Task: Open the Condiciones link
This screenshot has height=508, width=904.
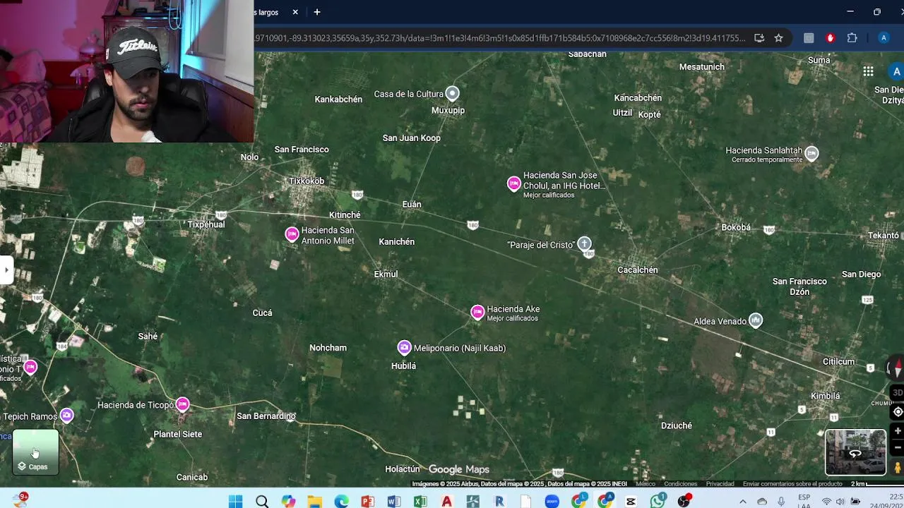Action: coord(681,484)
